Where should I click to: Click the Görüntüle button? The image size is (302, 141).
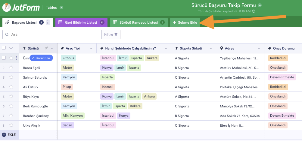tap(41, 58)
